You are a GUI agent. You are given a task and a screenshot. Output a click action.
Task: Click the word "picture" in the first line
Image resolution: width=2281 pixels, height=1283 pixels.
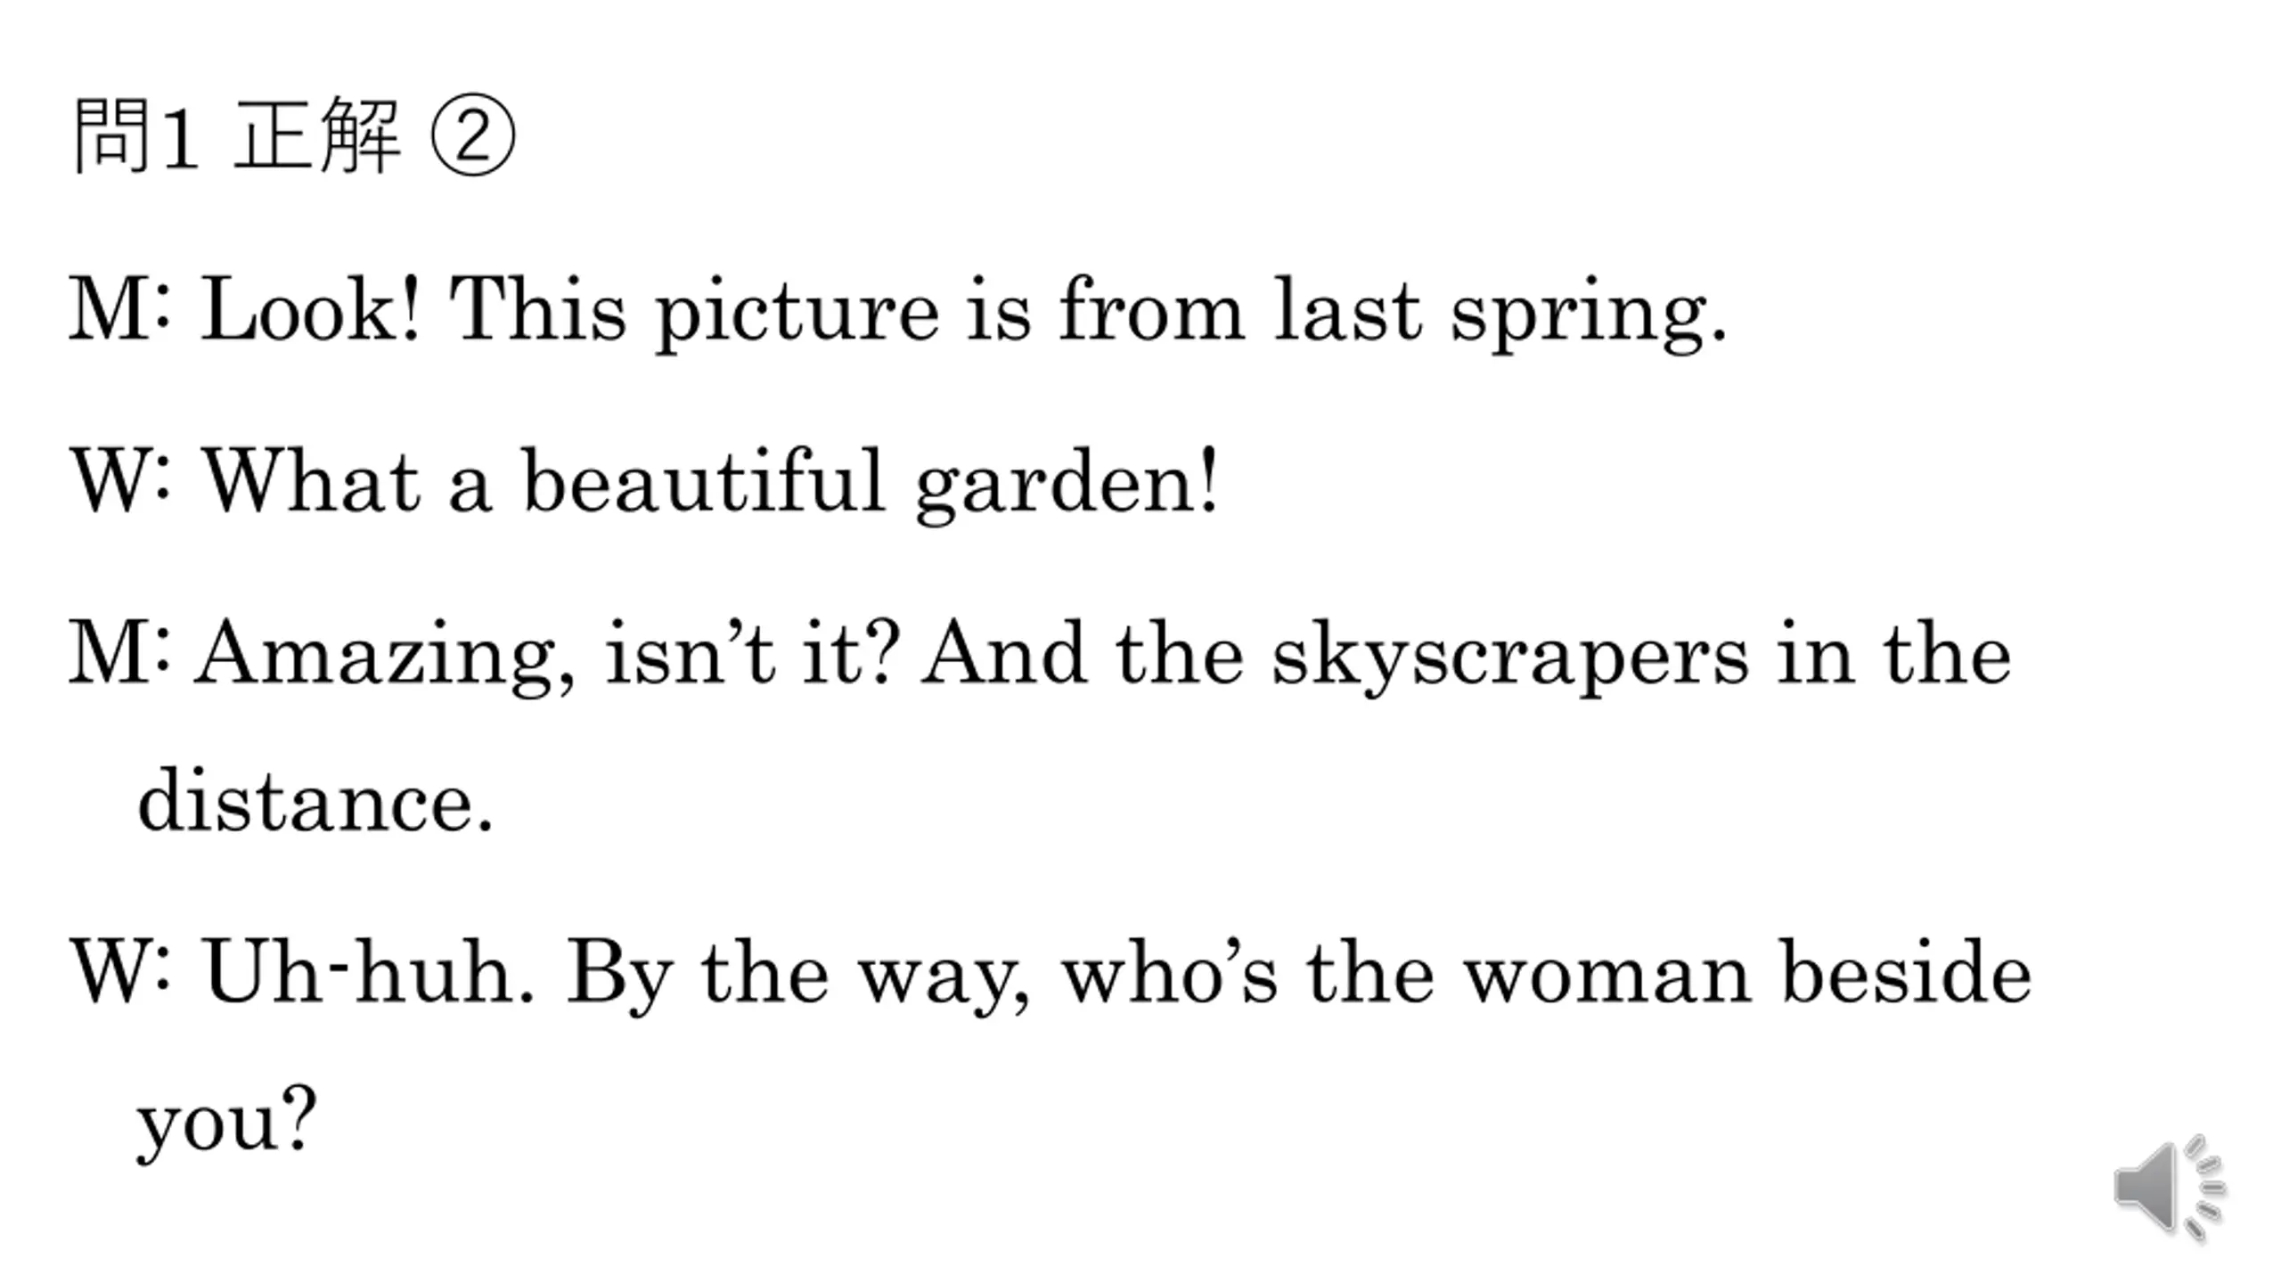click(x=797, y=314)
